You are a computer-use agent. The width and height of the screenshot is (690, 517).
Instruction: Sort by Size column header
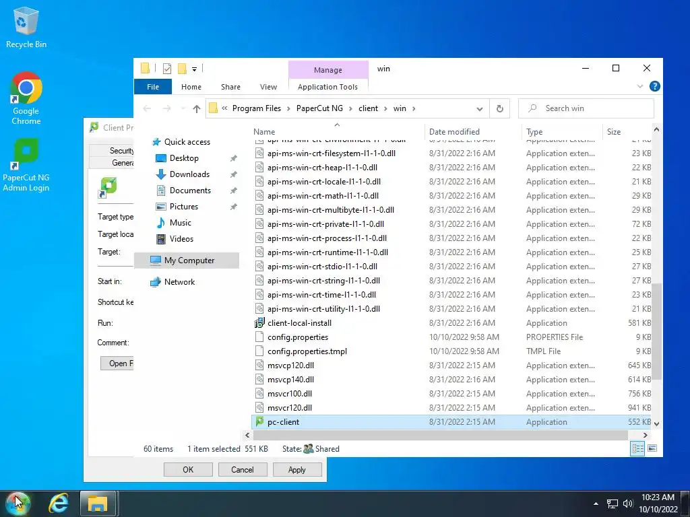point(627,131)
